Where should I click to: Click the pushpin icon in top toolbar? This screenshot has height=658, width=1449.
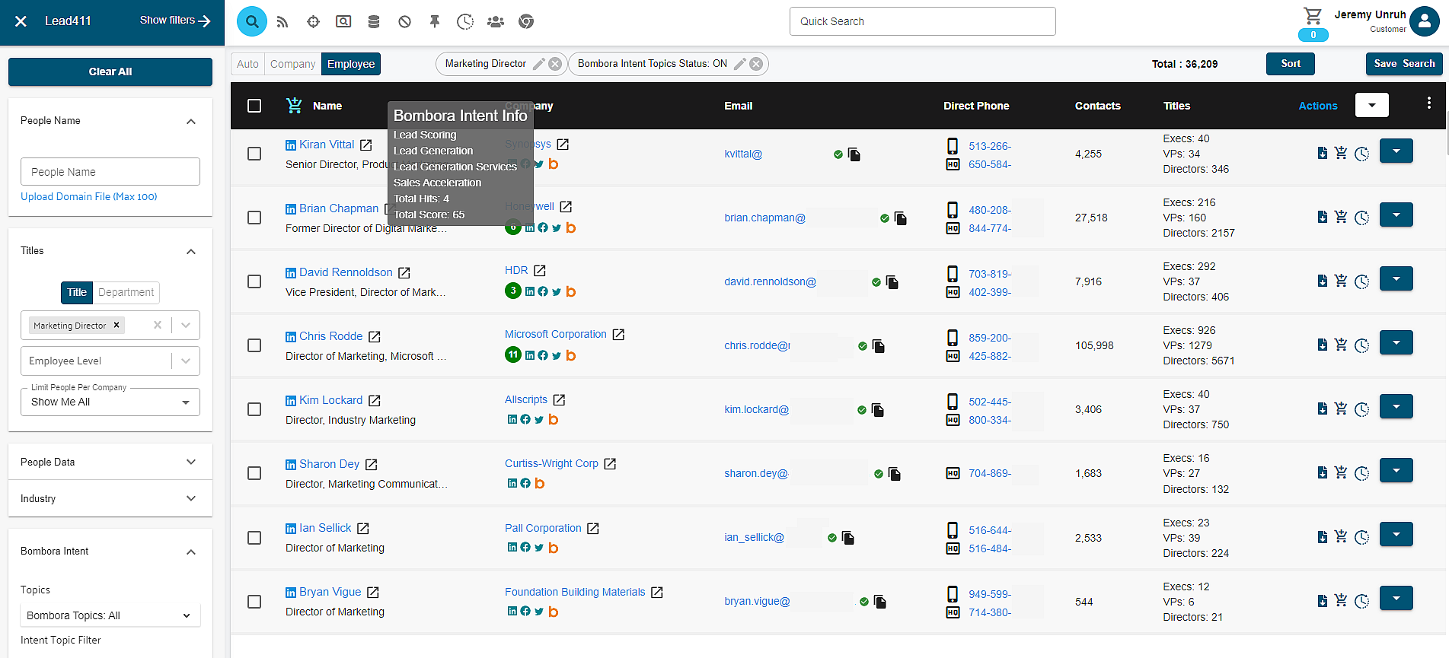click(435, 22)
